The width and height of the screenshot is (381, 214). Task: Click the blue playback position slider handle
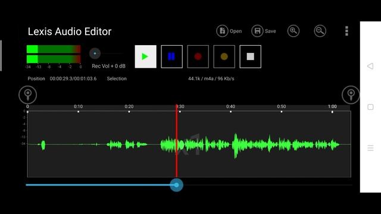tap(176, 185)
